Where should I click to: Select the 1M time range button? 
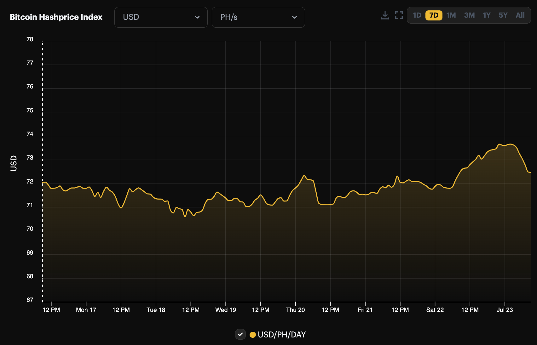pyautogui.click(x=451, y=15)
